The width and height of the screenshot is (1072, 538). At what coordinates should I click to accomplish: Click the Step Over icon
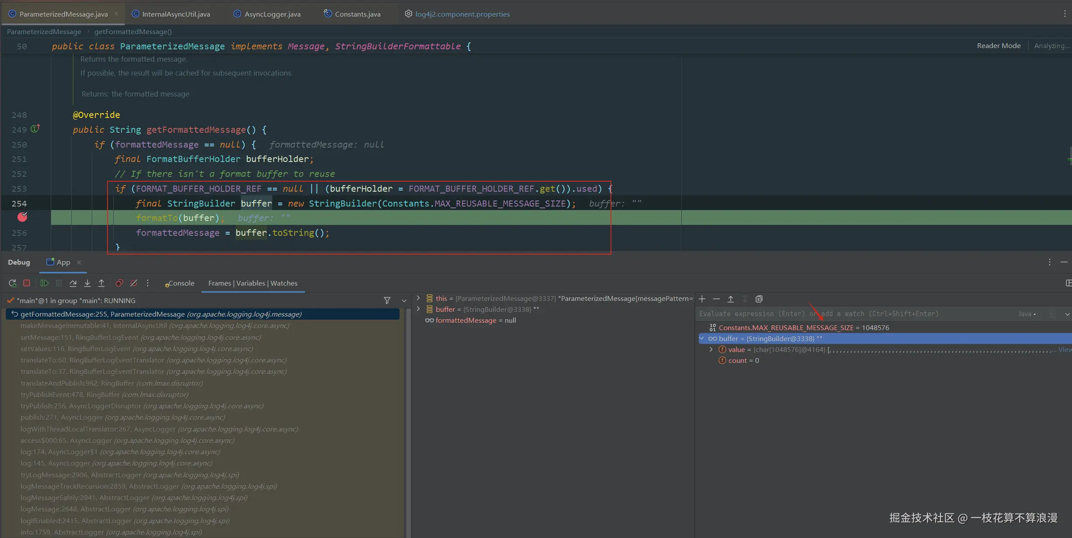click(73, 283)
